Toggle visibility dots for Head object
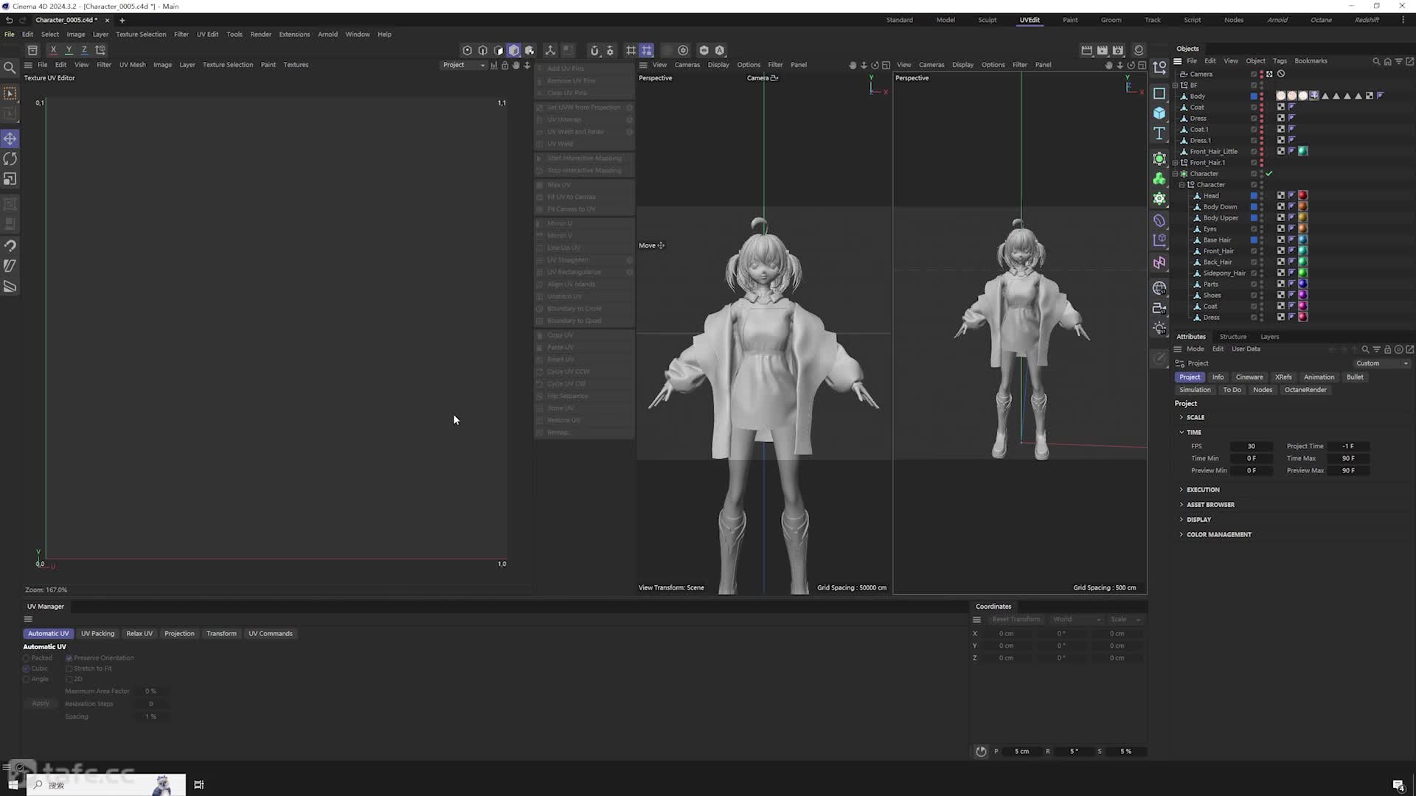The width and height of the screenshot is (1416, 796). point(1261,195)
